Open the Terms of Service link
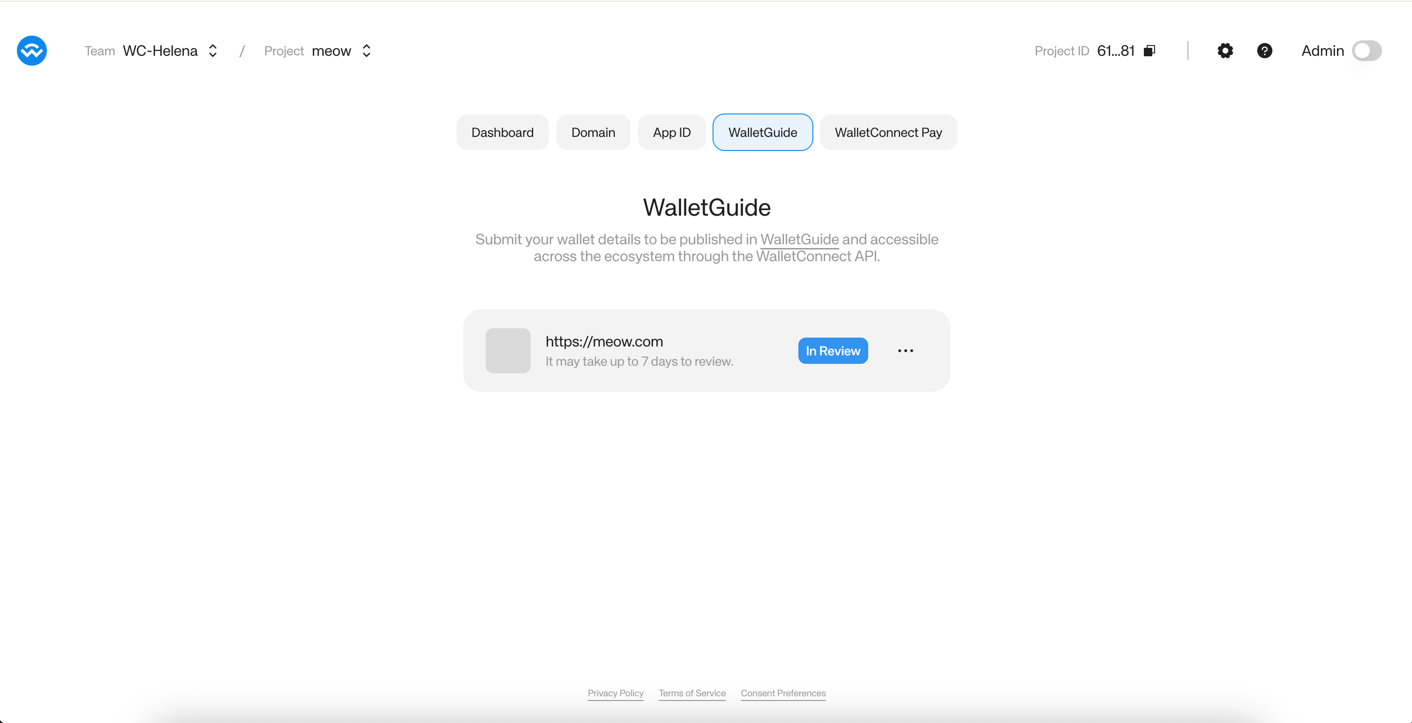The width and height of the screenshot is (1412, 723). click(692, 693)
